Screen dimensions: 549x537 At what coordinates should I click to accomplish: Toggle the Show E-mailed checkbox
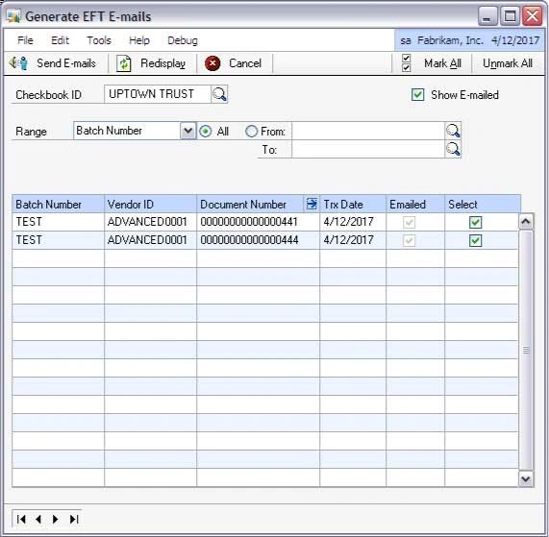click(417, 94)
